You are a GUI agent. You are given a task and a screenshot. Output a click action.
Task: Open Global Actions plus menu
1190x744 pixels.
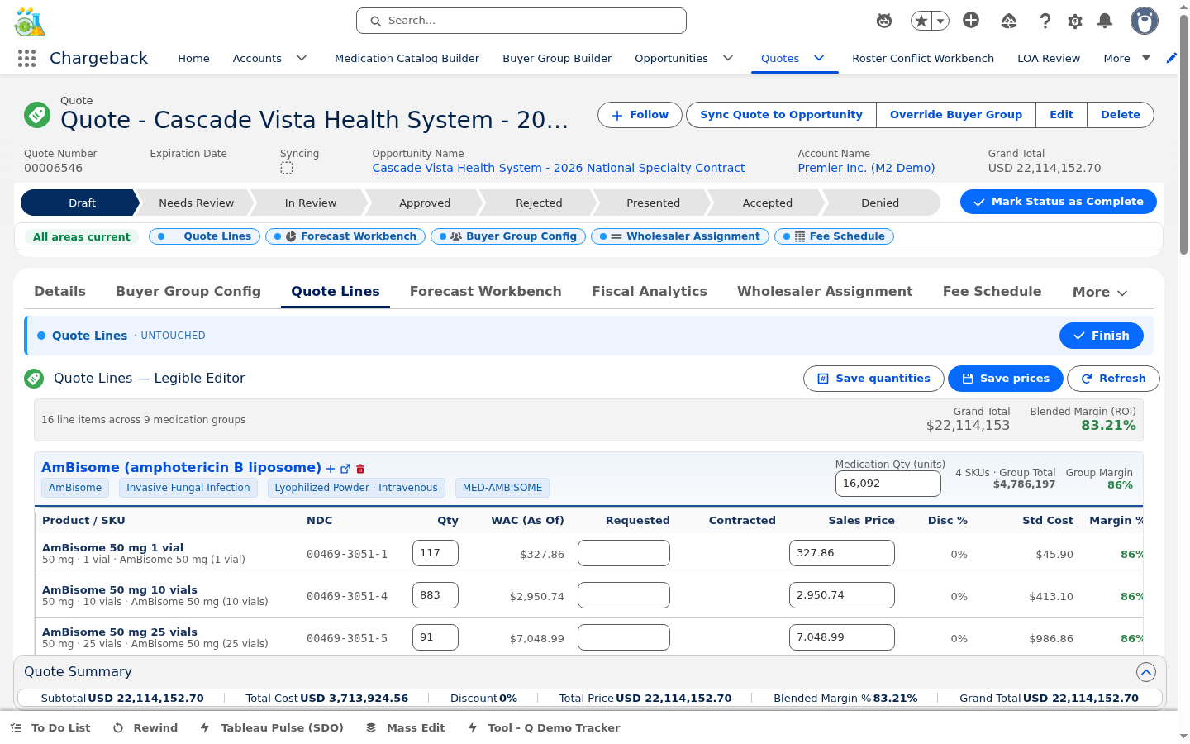coord(971,21)
